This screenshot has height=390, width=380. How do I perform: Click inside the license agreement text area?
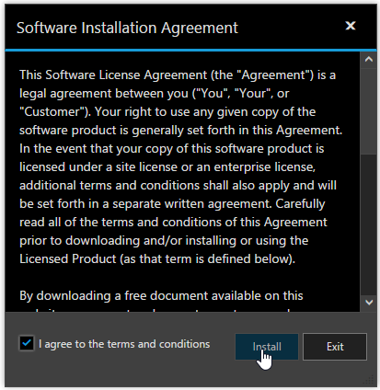point(182,181)
